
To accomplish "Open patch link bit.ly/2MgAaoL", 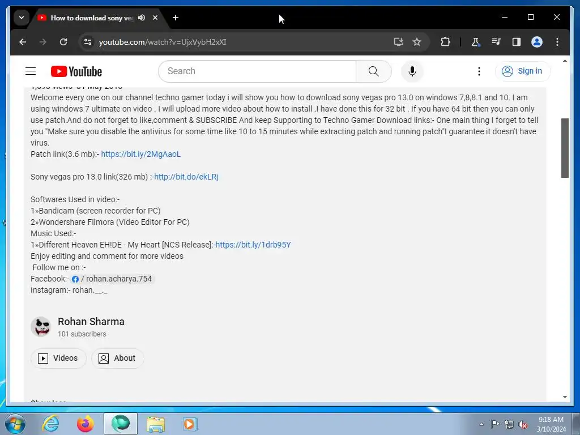I will click(140, 154).
